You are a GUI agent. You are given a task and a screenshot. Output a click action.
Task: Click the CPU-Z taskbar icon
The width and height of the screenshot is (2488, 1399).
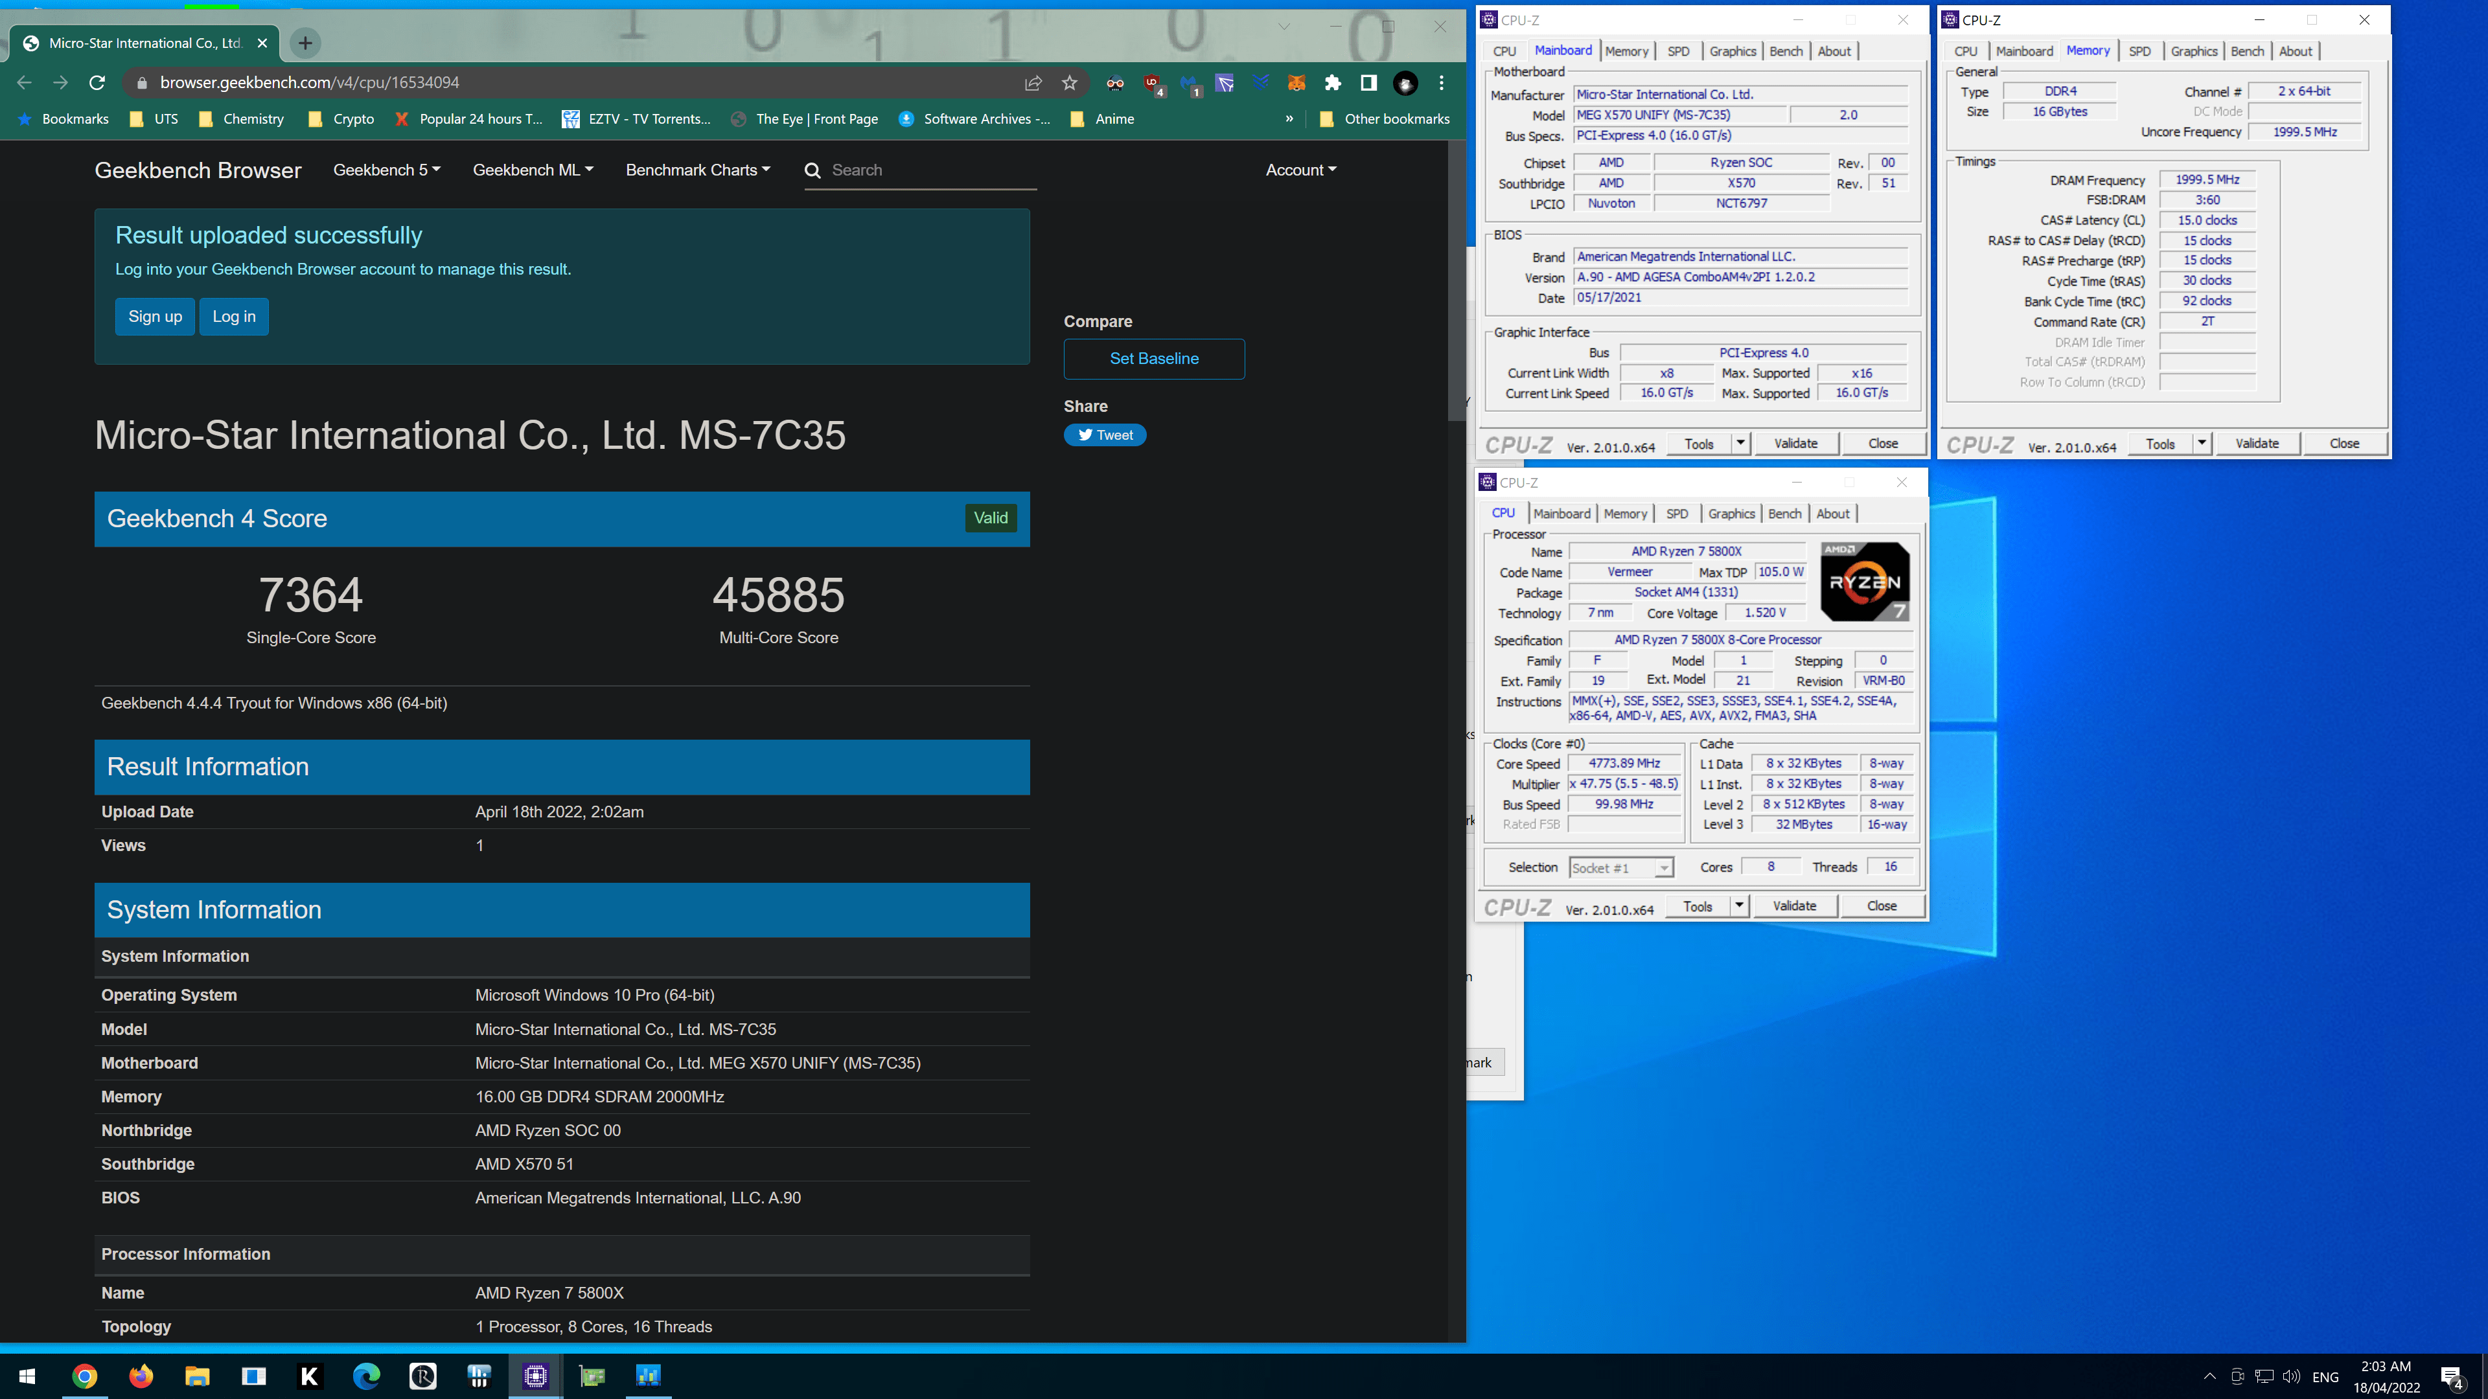[535, 1376]
